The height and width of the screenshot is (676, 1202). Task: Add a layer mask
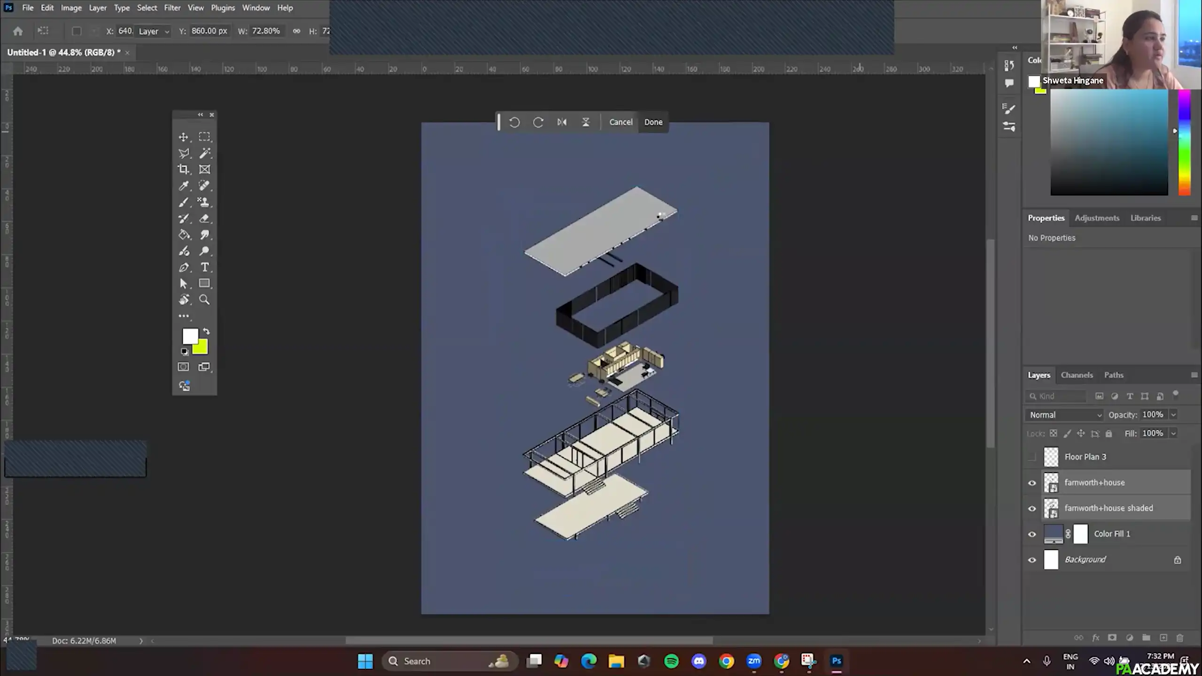(x=1112, y=637)
